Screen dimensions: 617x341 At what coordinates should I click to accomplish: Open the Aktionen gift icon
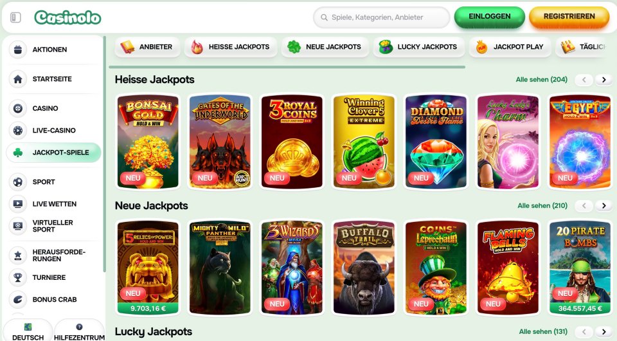click(x=18, y=50)
